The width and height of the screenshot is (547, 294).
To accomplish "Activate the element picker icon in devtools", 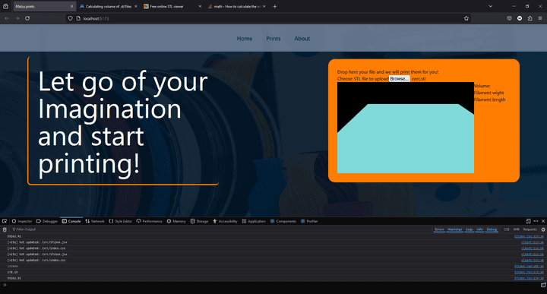I will coord(5,221).
